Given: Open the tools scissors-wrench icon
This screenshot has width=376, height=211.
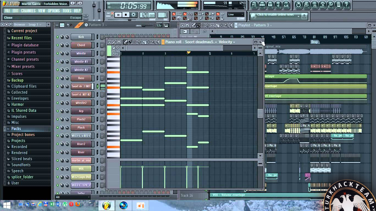Looking at the screenshot, I should pos(323,5).
